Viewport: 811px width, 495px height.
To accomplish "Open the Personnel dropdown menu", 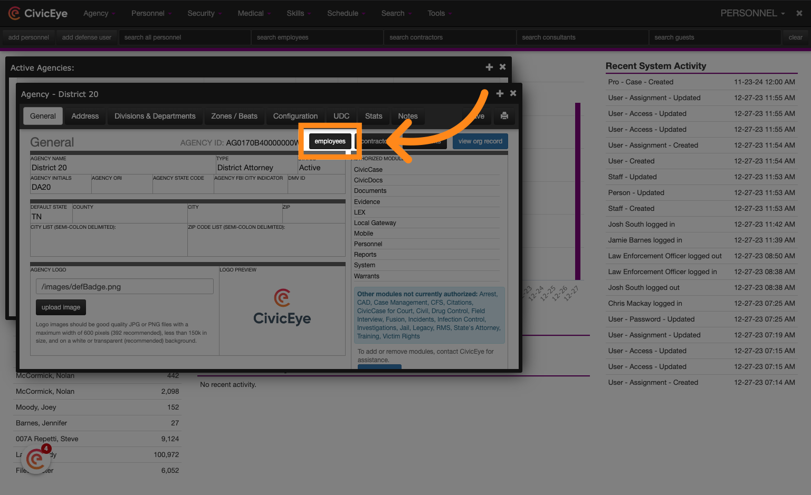I will [151, 13].
